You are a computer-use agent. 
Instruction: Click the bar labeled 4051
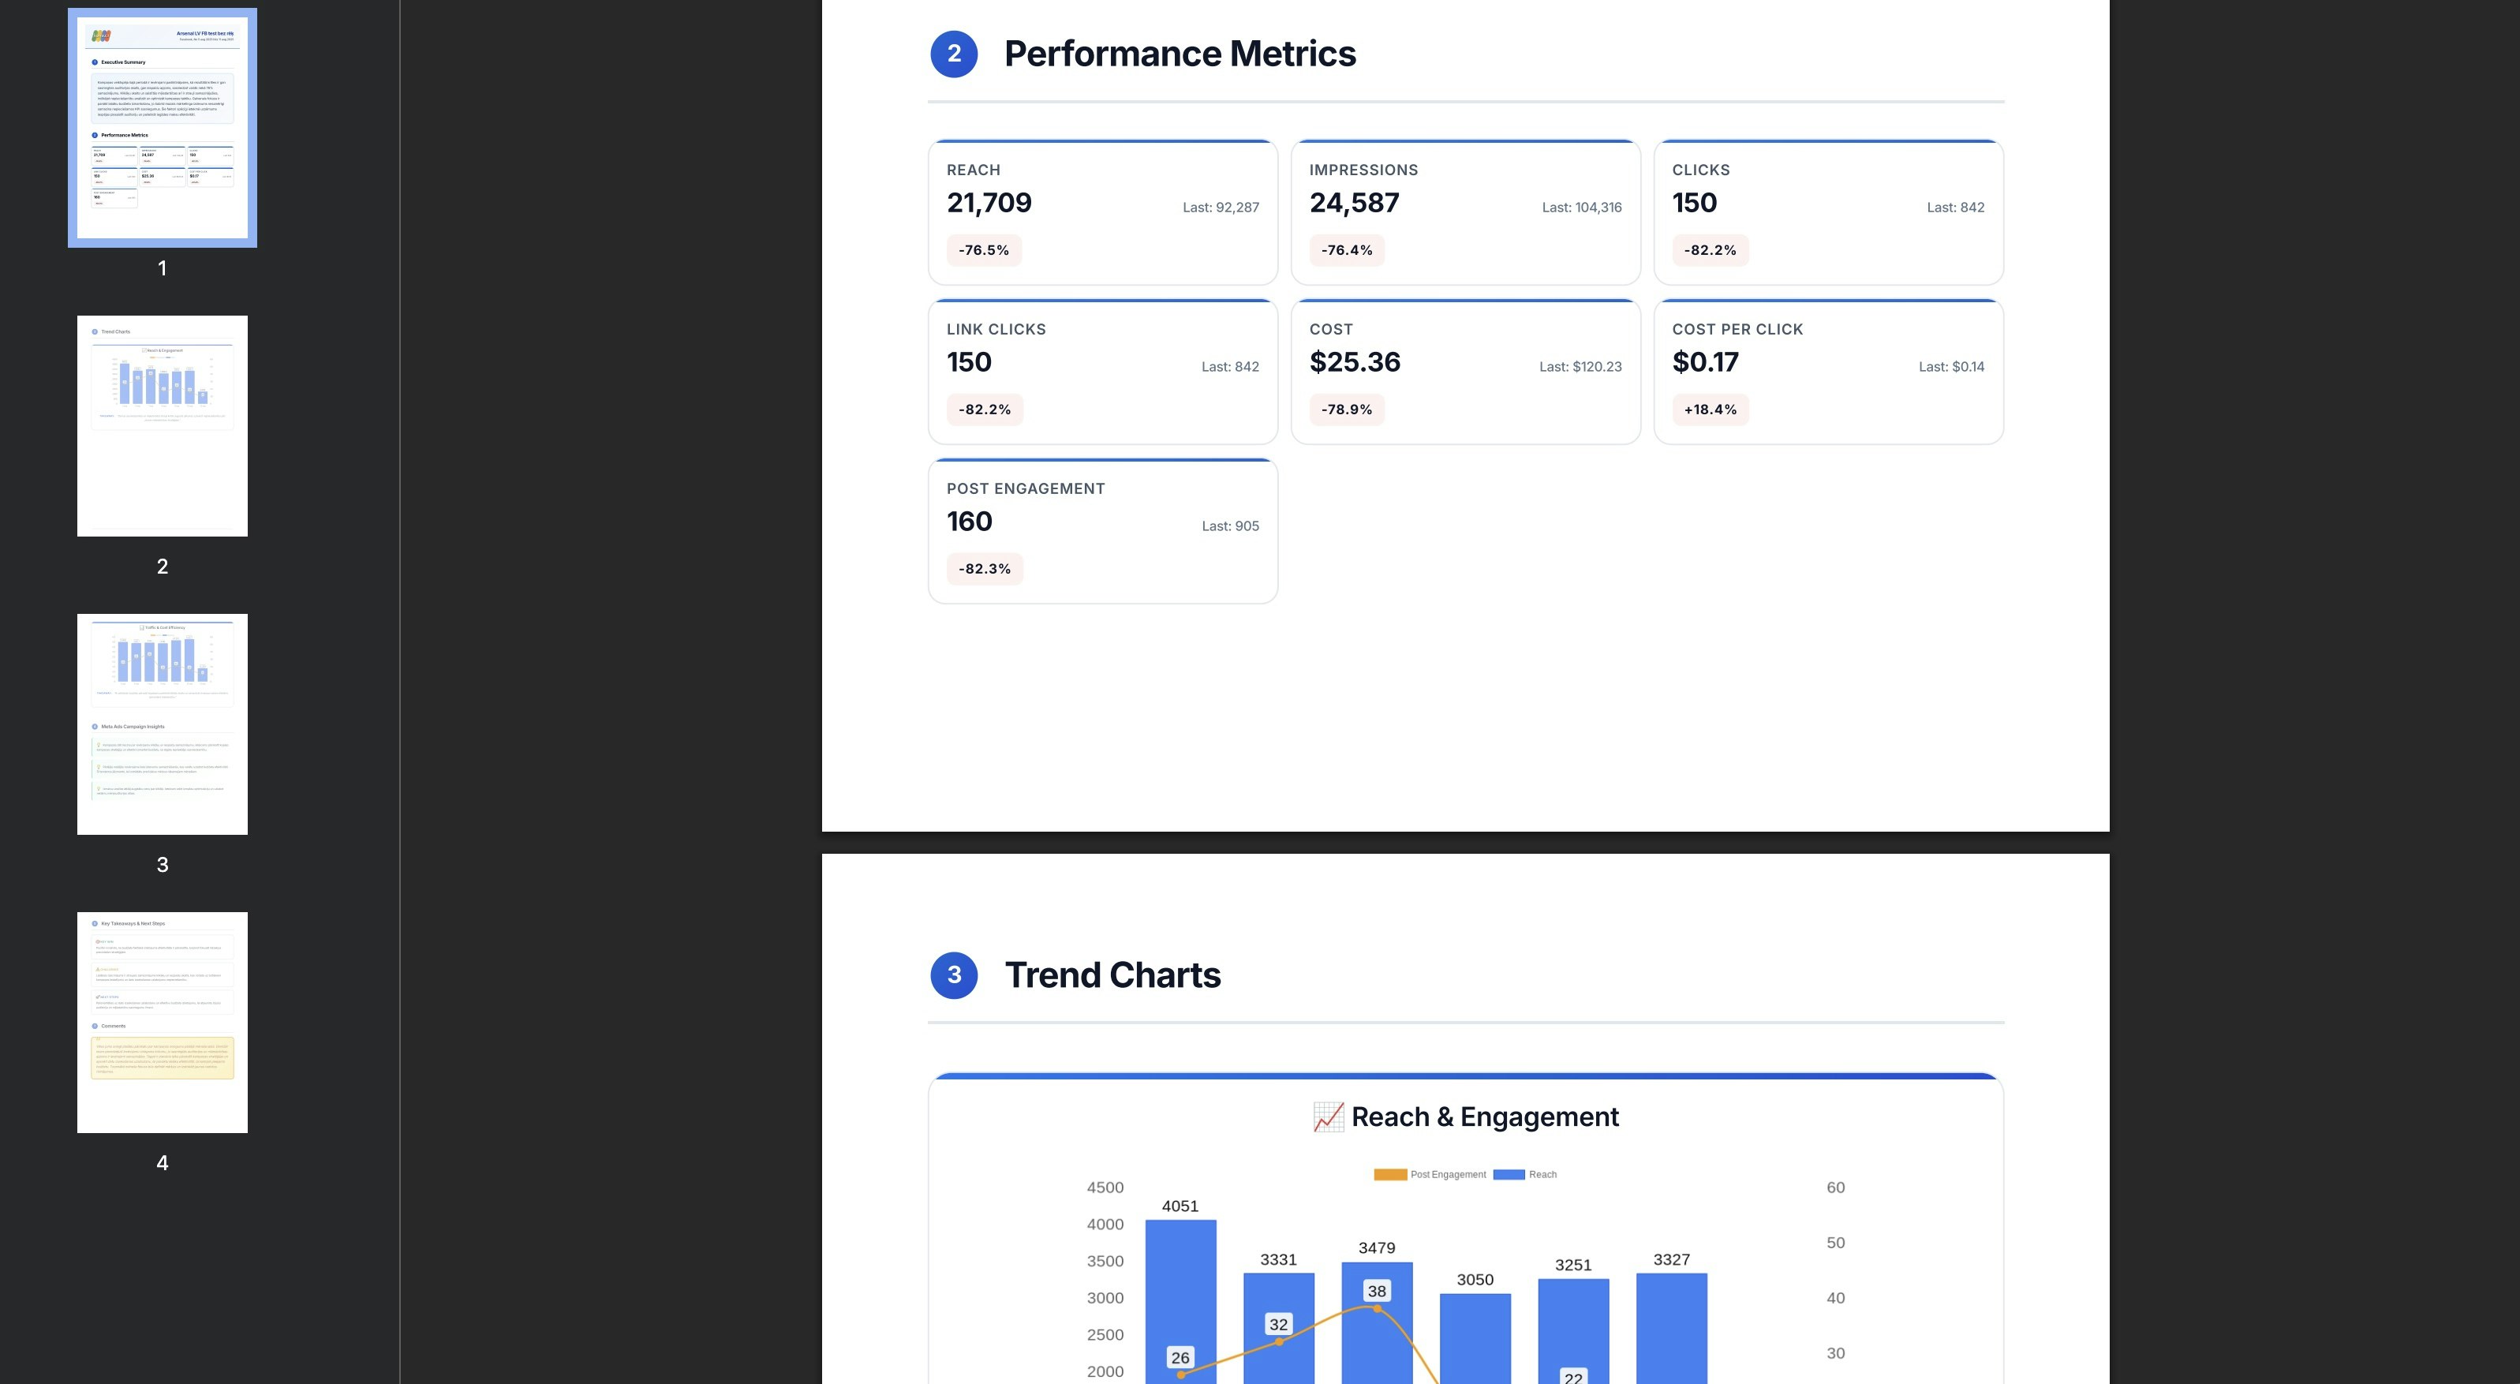coord(1181,1301)
